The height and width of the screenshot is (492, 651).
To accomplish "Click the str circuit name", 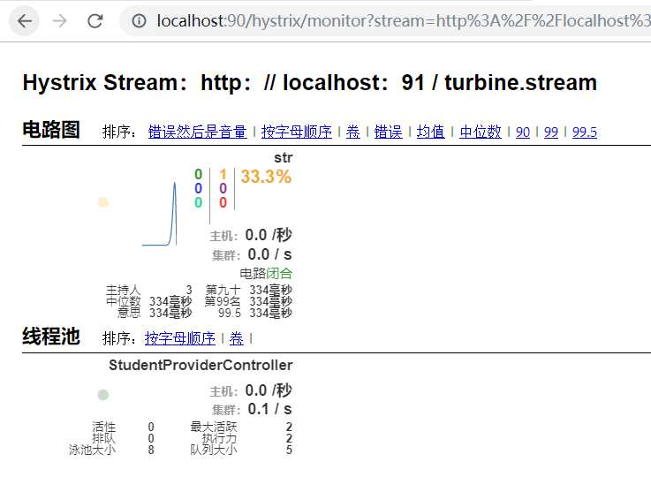I will (284, 158).
